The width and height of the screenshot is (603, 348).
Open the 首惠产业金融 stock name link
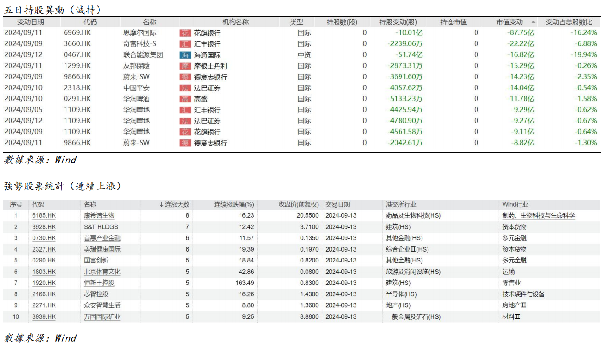click(102, 238)
